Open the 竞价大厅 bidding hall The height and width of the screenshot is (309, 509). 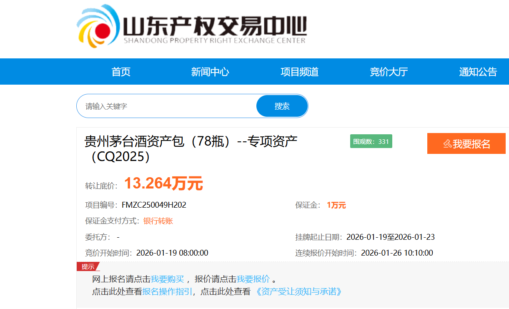tap(389, 72)
